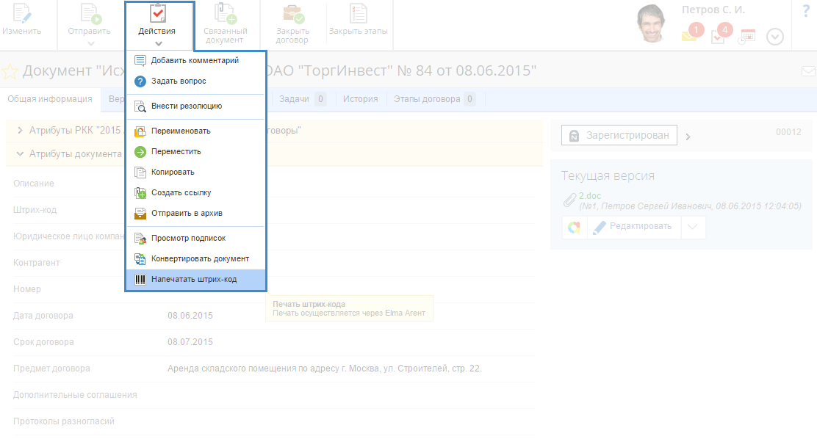817x439 pixels.
Task: Click the Изменить toolbar icon
Action: point(22,13)
